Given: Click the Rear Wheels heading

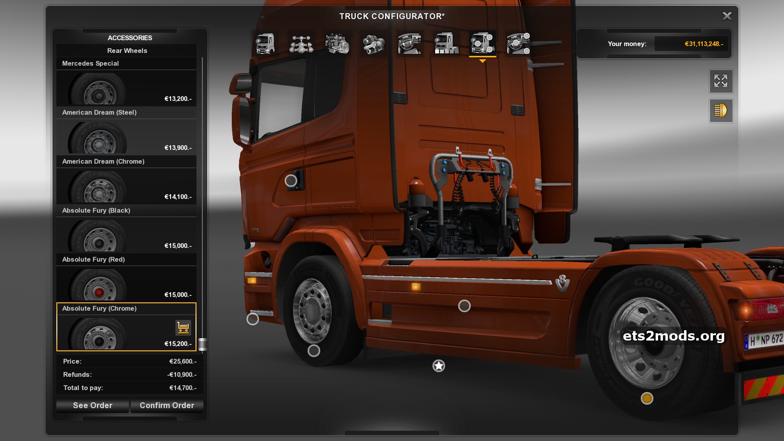Looking at the screenshot, I should pyautogui.click(x=127, y=50).
